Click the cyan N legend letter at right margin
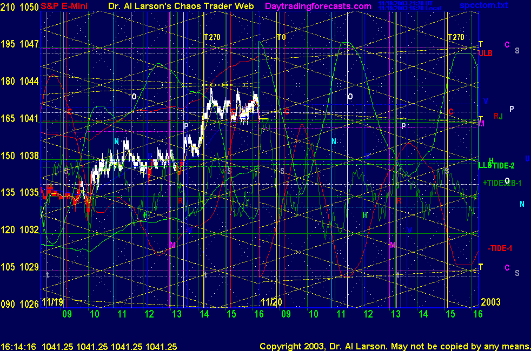Image resolution: width=531 pixels, height=351 pixels. pyautogui.click(x=522, y=204)
